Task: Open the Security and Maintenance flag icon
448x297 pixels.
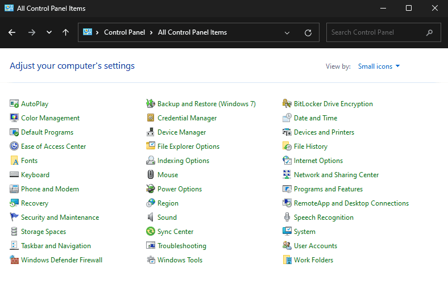Action: click(x=14, y=217)
